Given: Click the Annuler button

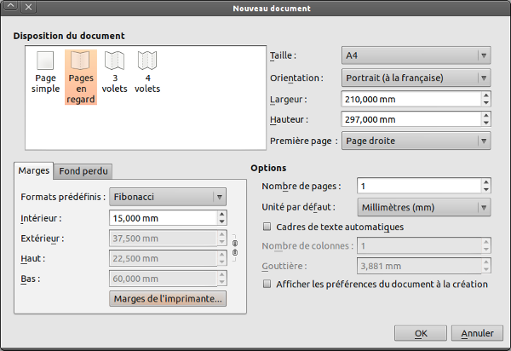Looking at the screenshot, I should tap(477, 333).
